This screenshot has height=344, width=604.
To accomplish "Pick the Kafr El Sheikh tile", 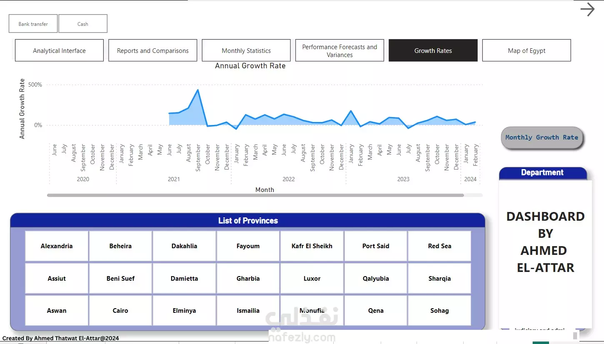I will [312, 246].
